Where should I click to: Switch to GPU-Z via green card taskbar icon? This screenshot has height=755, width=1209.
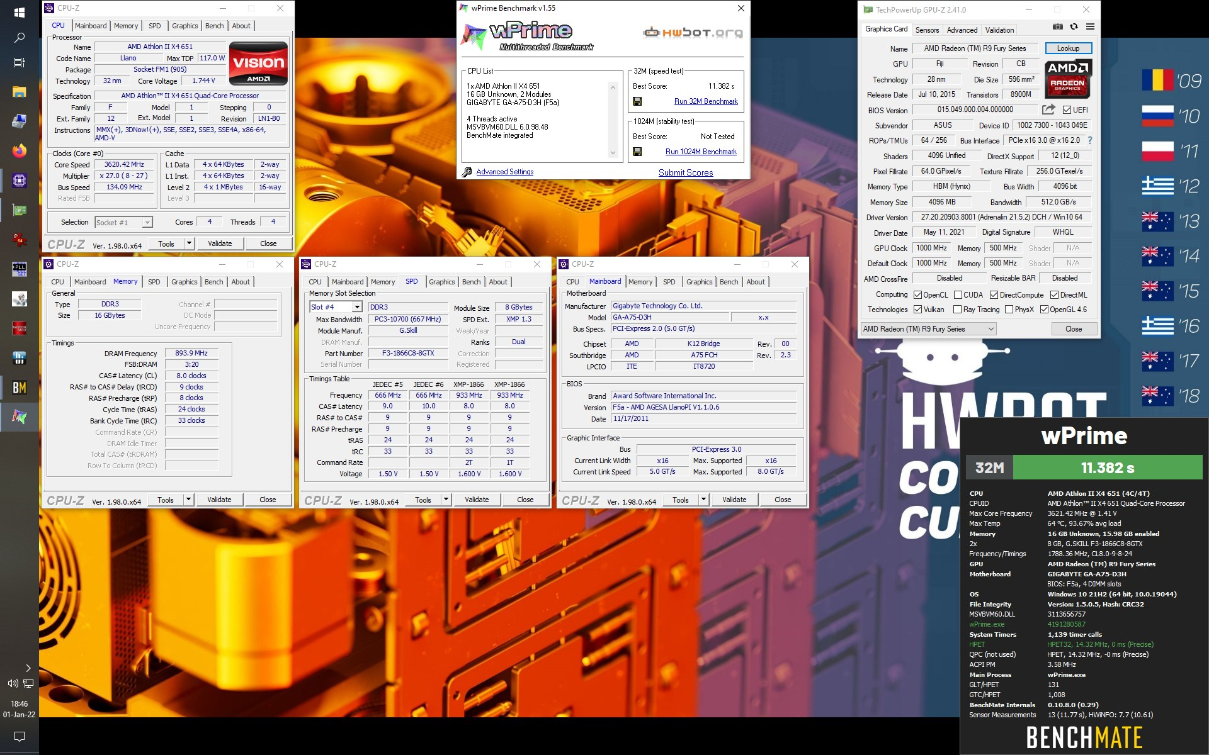pos(20,210)
